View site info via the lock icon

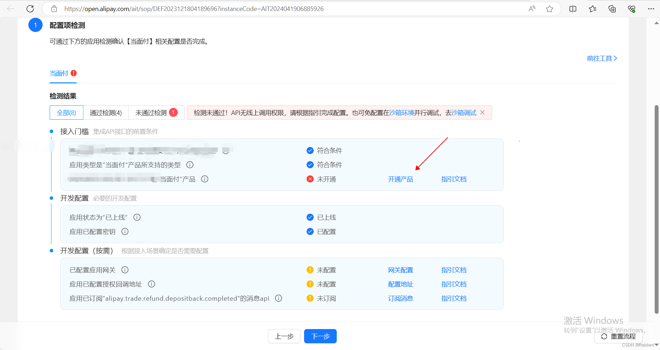54,9
